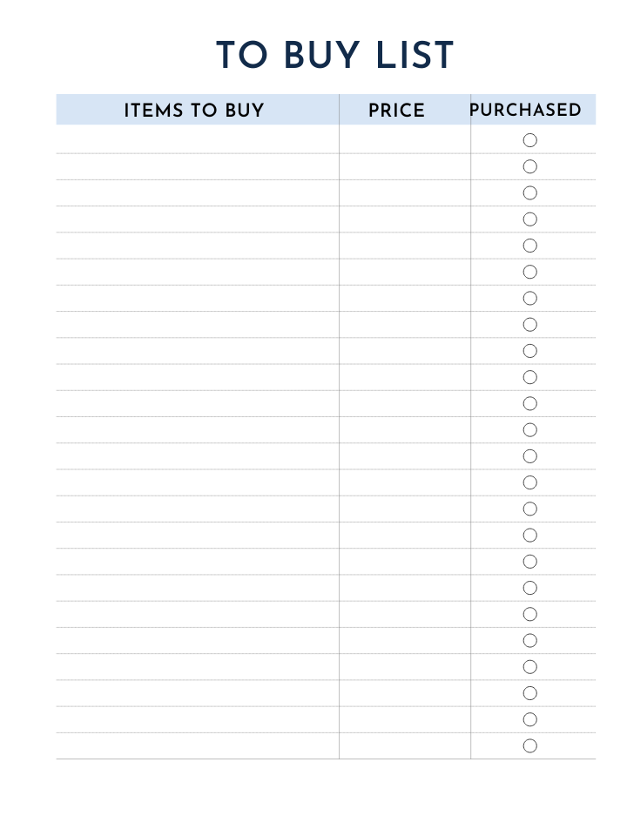Click the ITEMS TO BUY column header
Image resolution: width=627 pixels, height=836 pixels.
tap(194, 110)
